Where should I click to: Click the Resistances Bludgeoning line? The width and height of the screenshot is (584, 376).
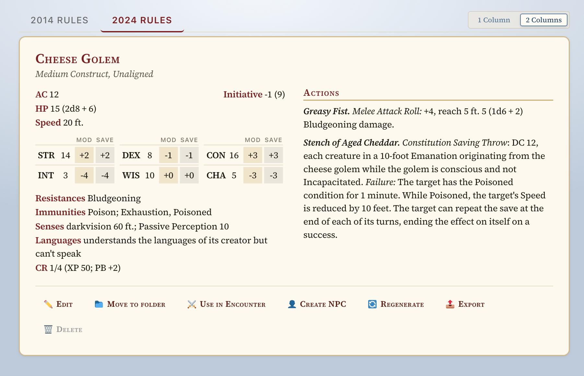point(88,198)
